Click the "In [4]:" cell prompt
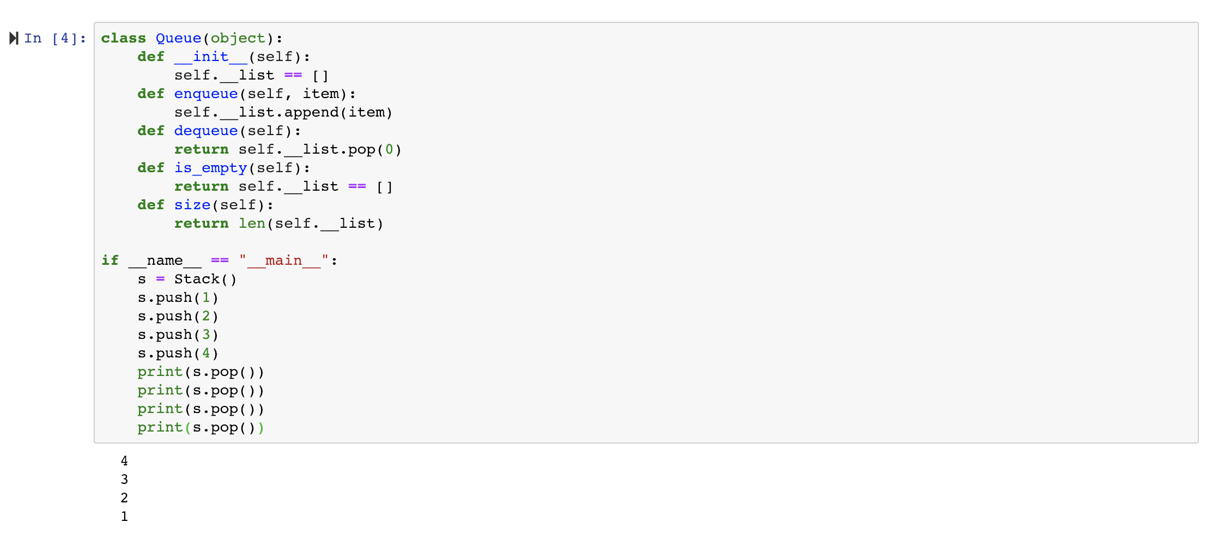This screenshot has height=534, width=1212. click(55, 38)
